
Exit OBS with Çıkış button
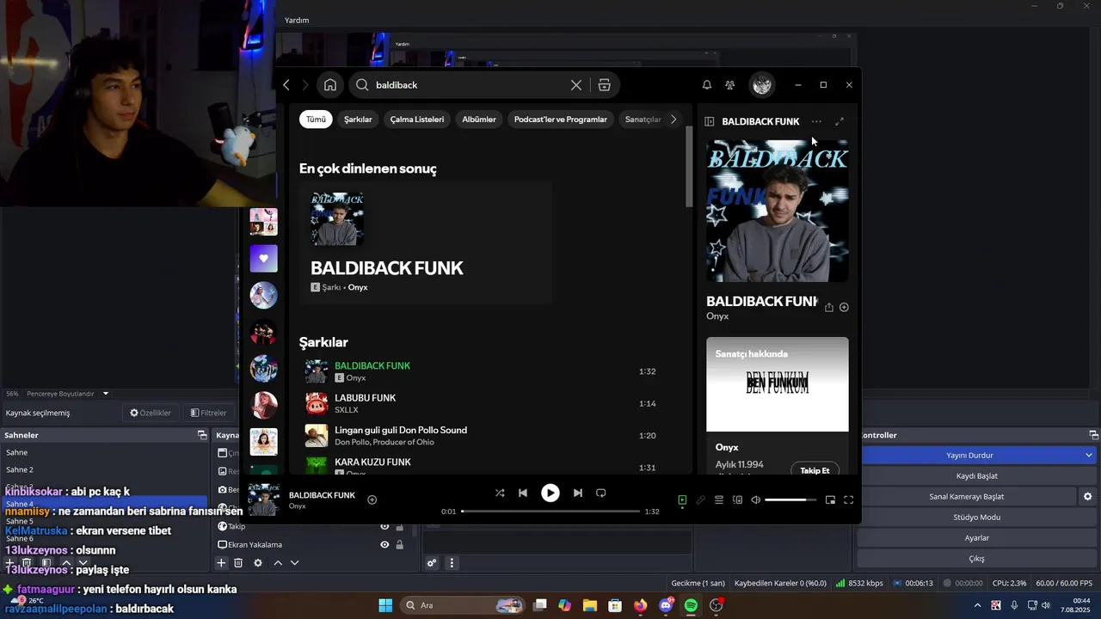[977, 558]
